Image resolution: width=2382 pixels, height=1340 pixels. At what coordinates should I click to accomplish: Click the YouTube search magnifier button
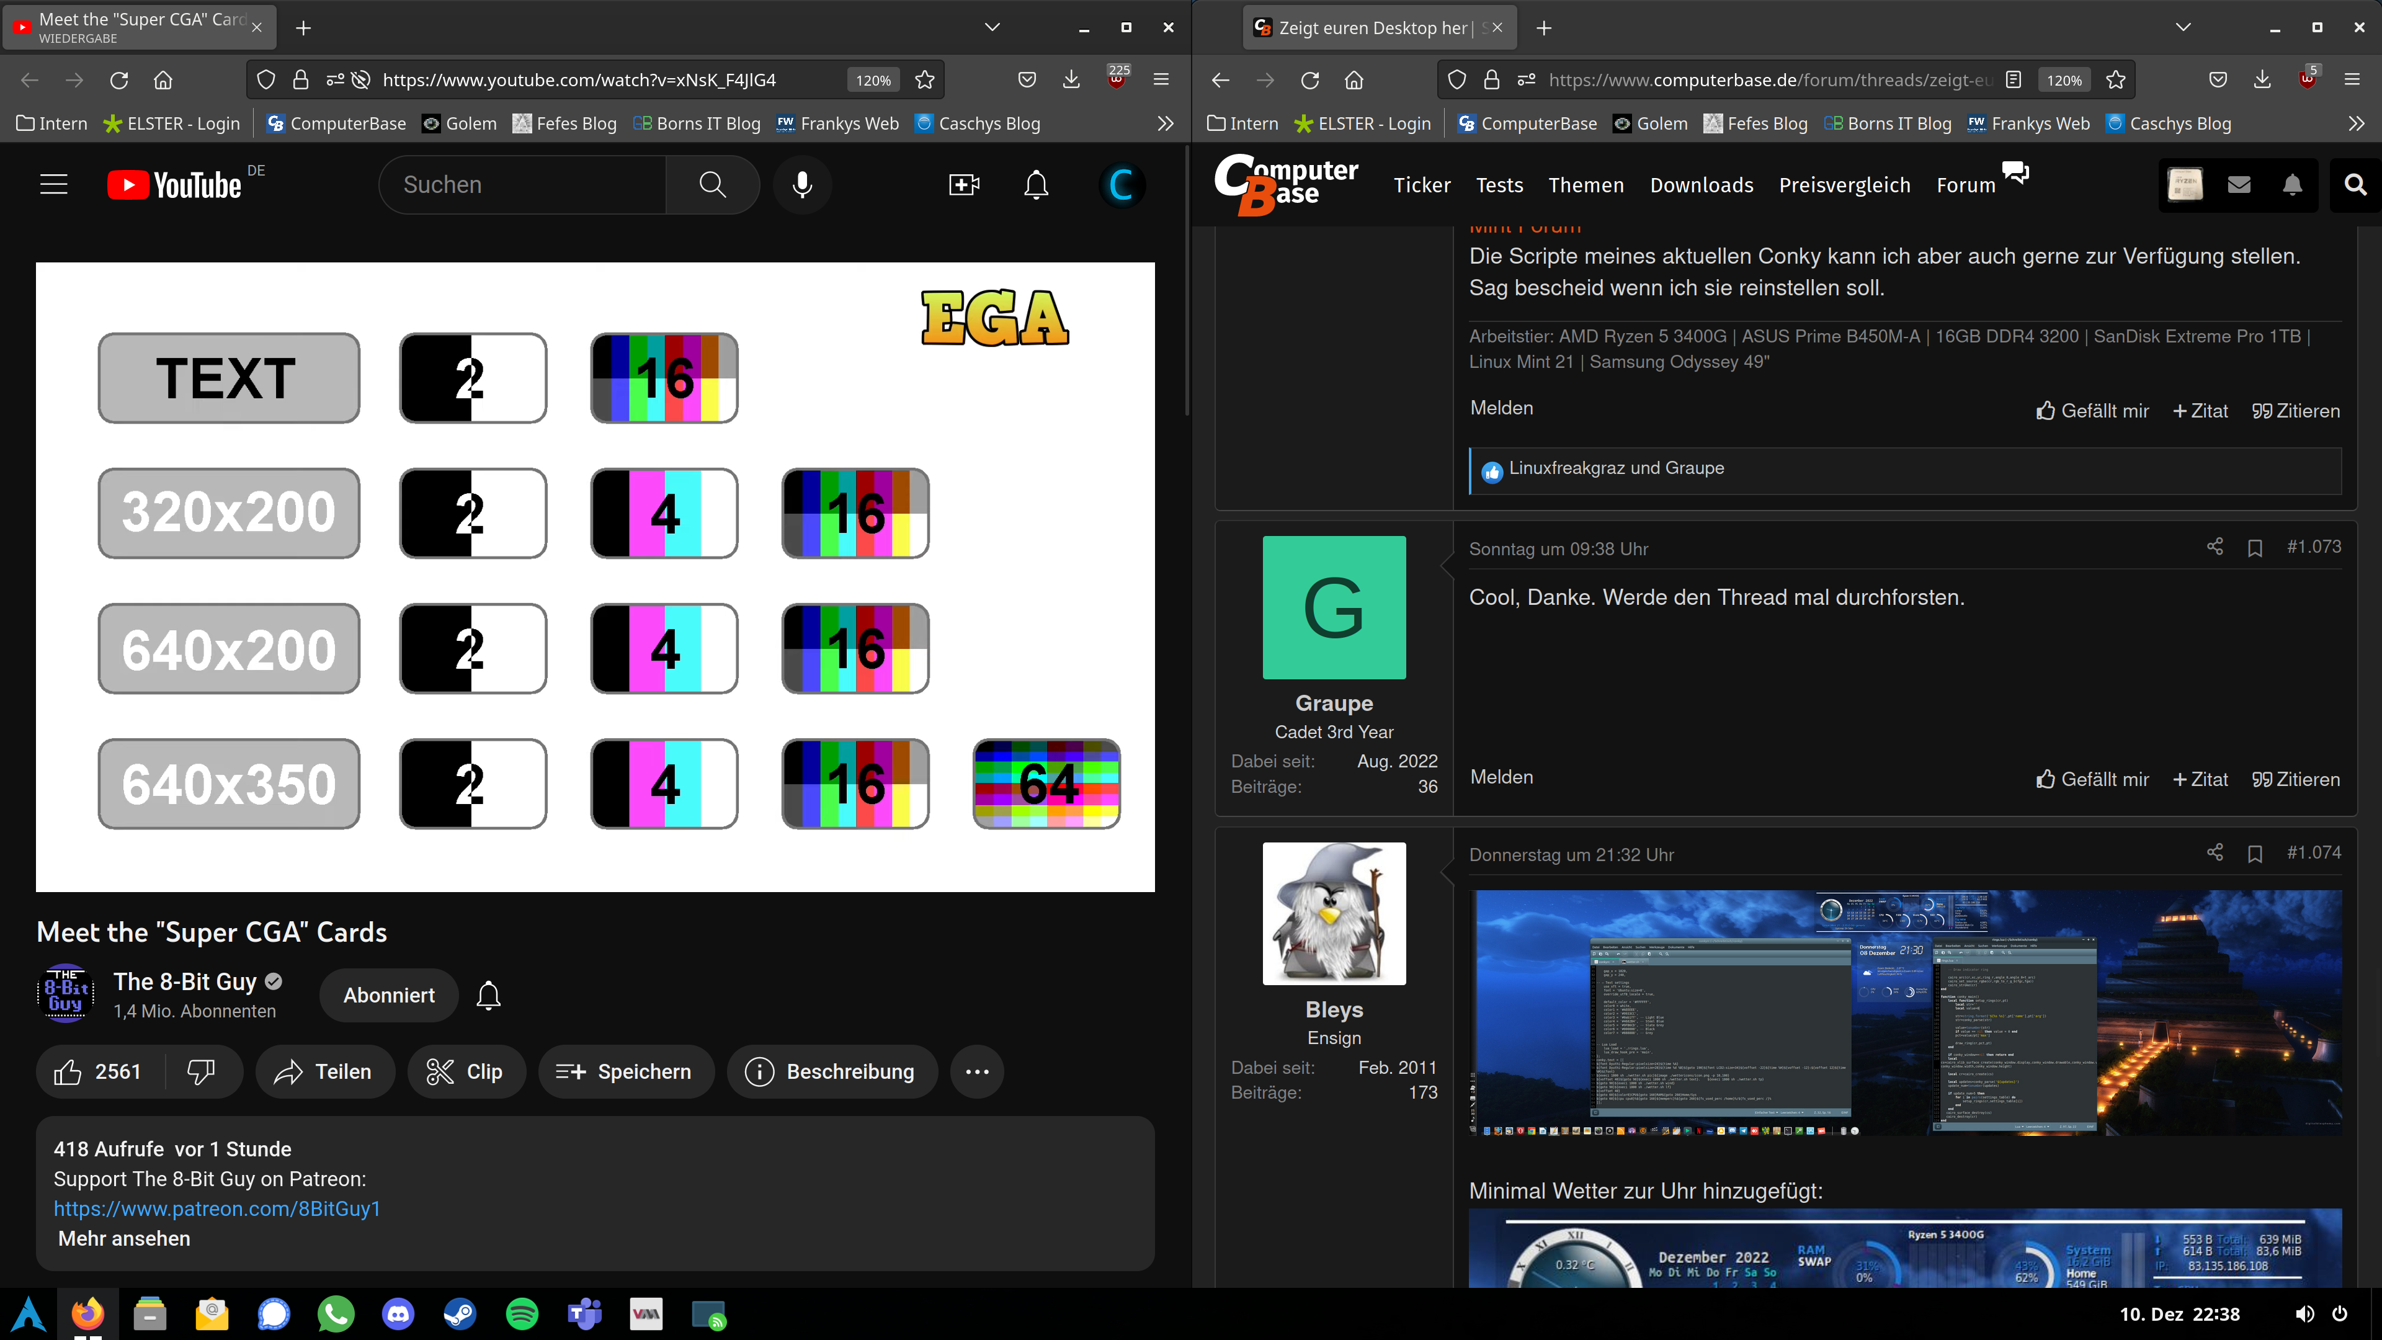[712, 185]
